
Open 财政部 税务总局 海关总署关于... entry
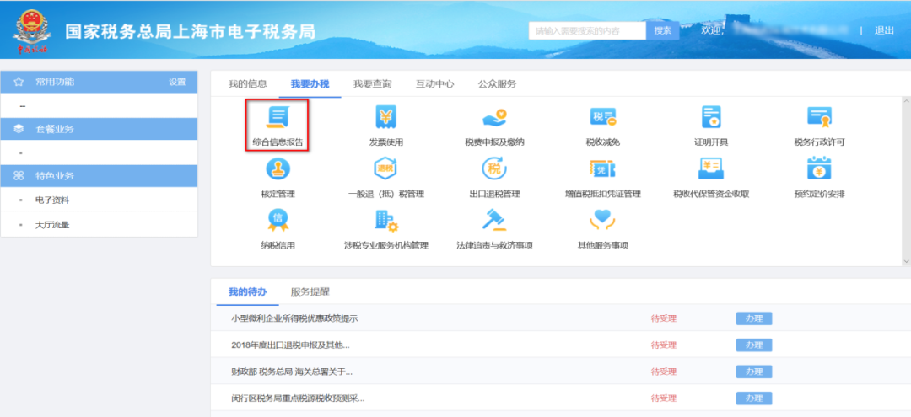pyautogui.click(x=292, y=372)
